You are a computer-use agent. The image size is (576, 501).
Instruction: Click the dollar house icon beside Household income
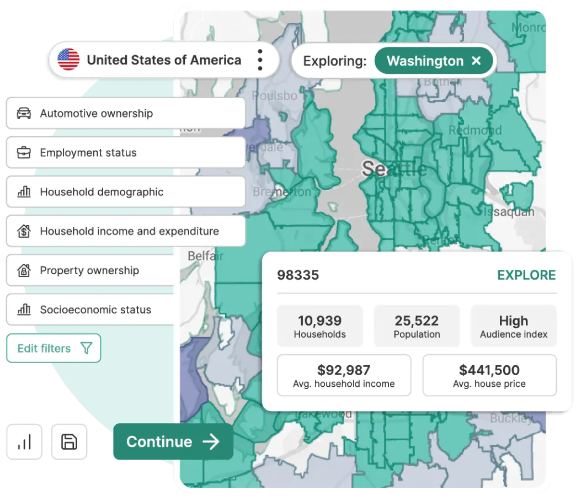(x=24, y=231)
